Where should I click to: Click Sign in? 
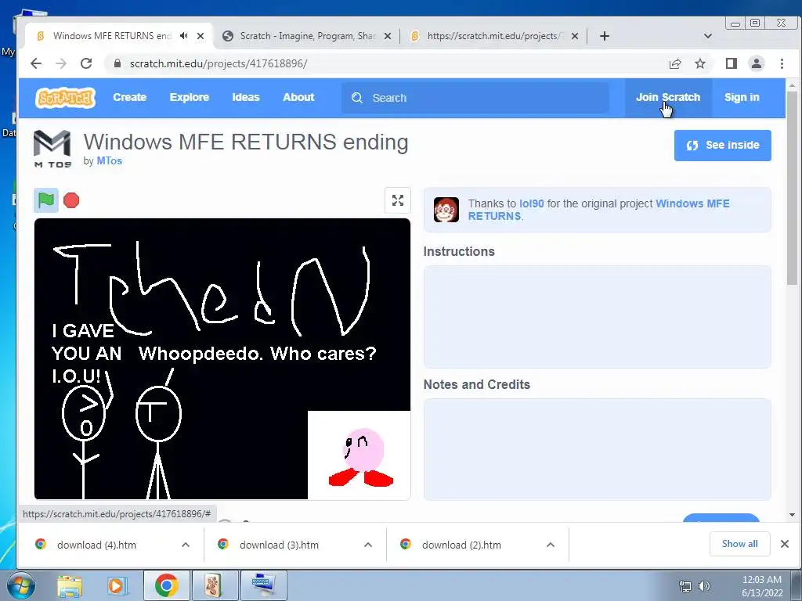pos(742,97)
